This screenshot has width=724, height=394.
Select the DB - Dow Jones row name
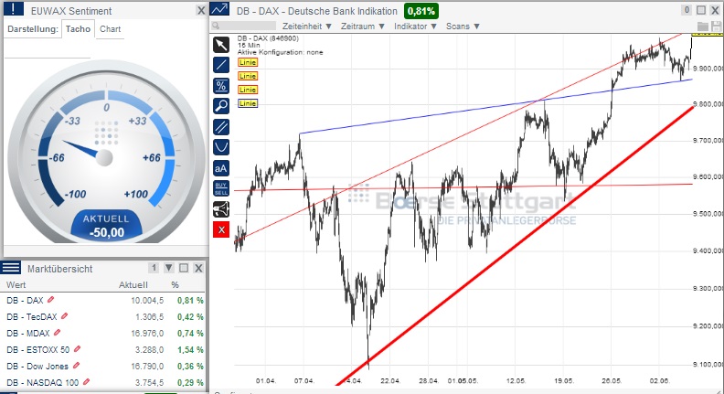click(37, 366)
